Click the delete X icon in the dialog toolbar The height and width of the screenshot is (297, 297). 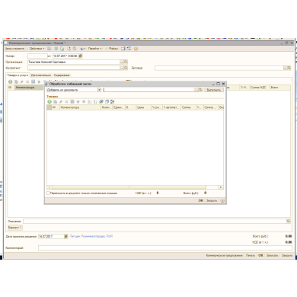(x=66, y=101)
